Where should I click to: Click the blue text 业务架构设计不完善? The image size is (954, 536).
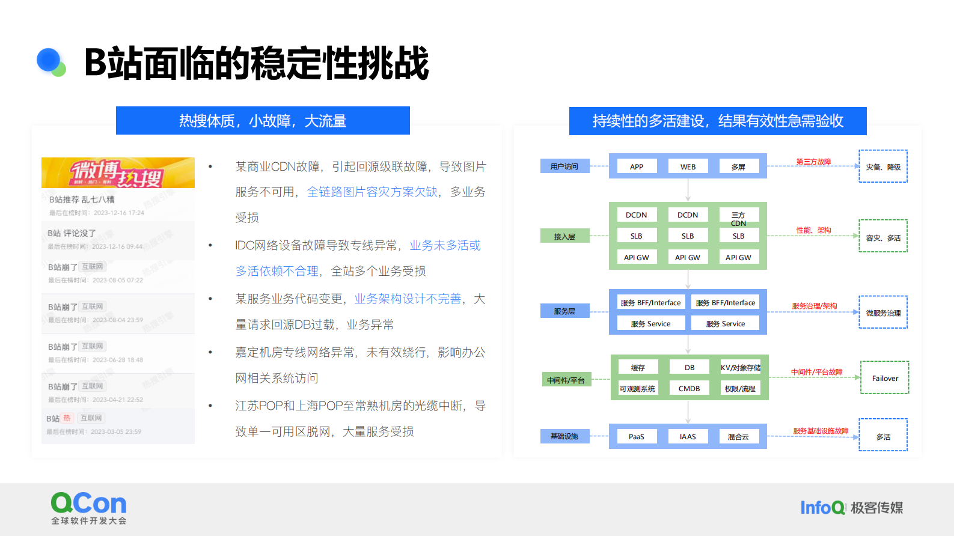click(x=408, y=299)
